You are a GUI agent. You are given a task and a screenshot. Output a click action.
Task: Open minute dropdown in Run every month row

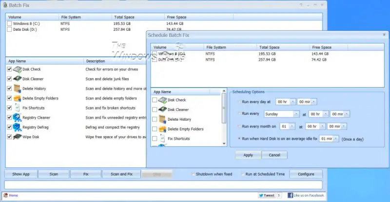pos(344,127)
